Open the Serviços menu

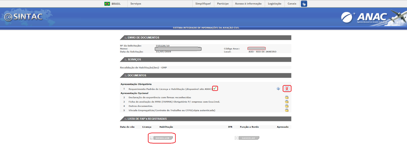[136, 4]
